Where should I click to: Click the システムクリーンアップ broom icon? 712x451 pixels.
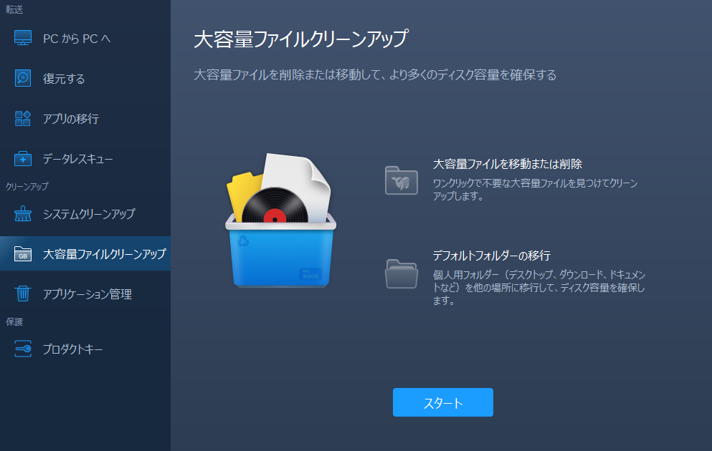[23, 213]
